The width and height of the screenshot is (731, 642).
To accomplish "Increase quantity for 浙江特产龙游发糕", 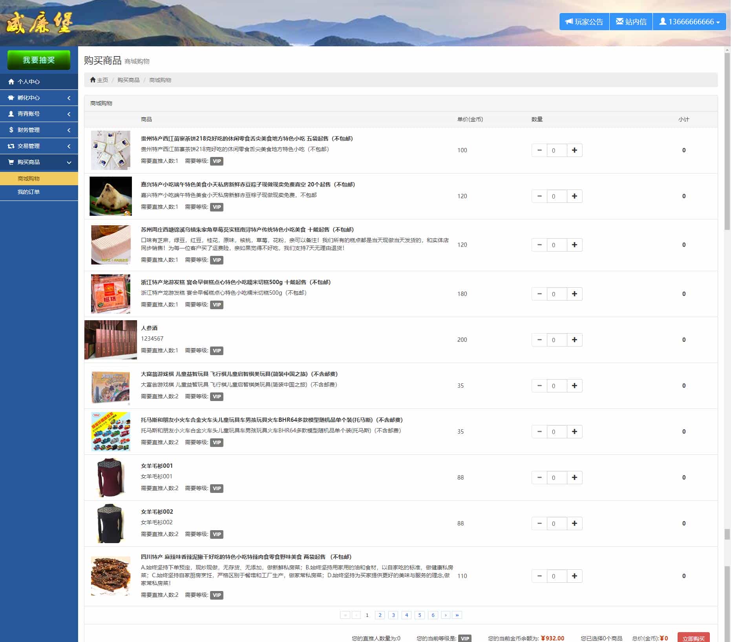I will [574, 294].
